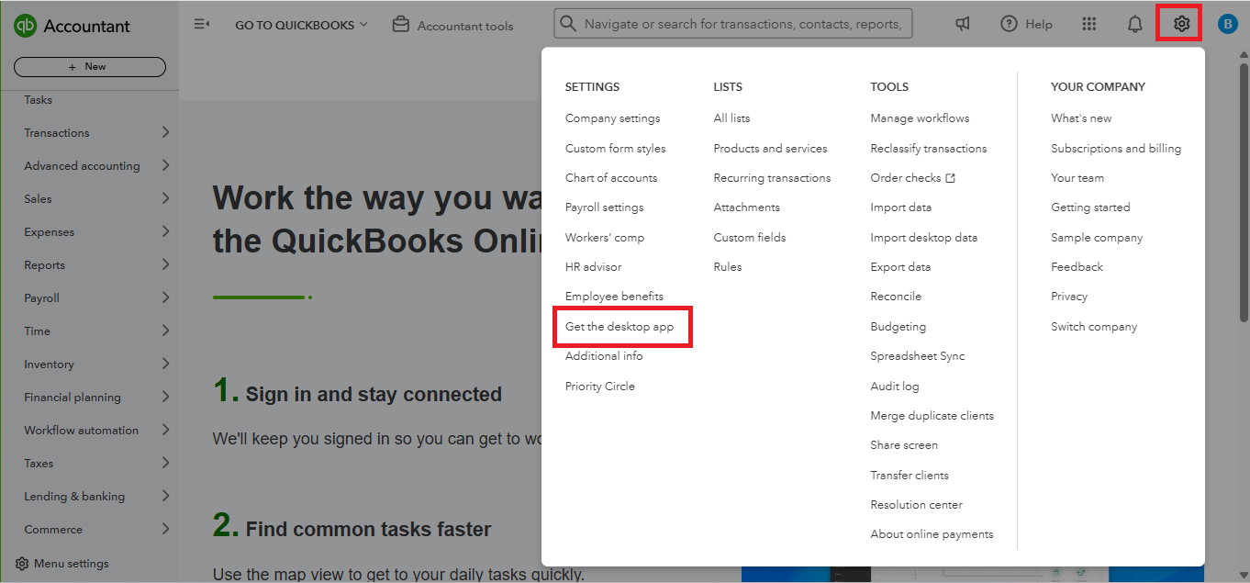Open the notifications bell
This screenshot has height=583, width=1250.
coord(1135,25)
